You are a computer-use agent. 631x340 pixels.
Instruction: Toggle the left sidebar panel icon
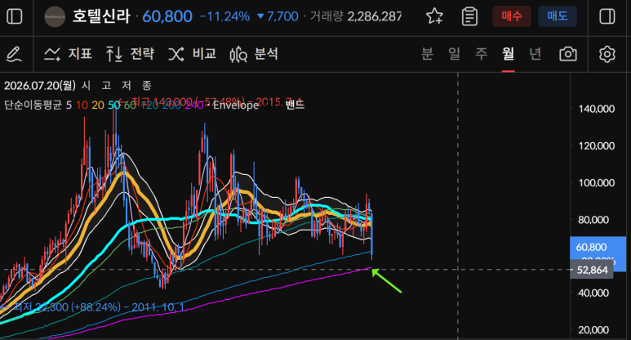(x=15, y=16)
